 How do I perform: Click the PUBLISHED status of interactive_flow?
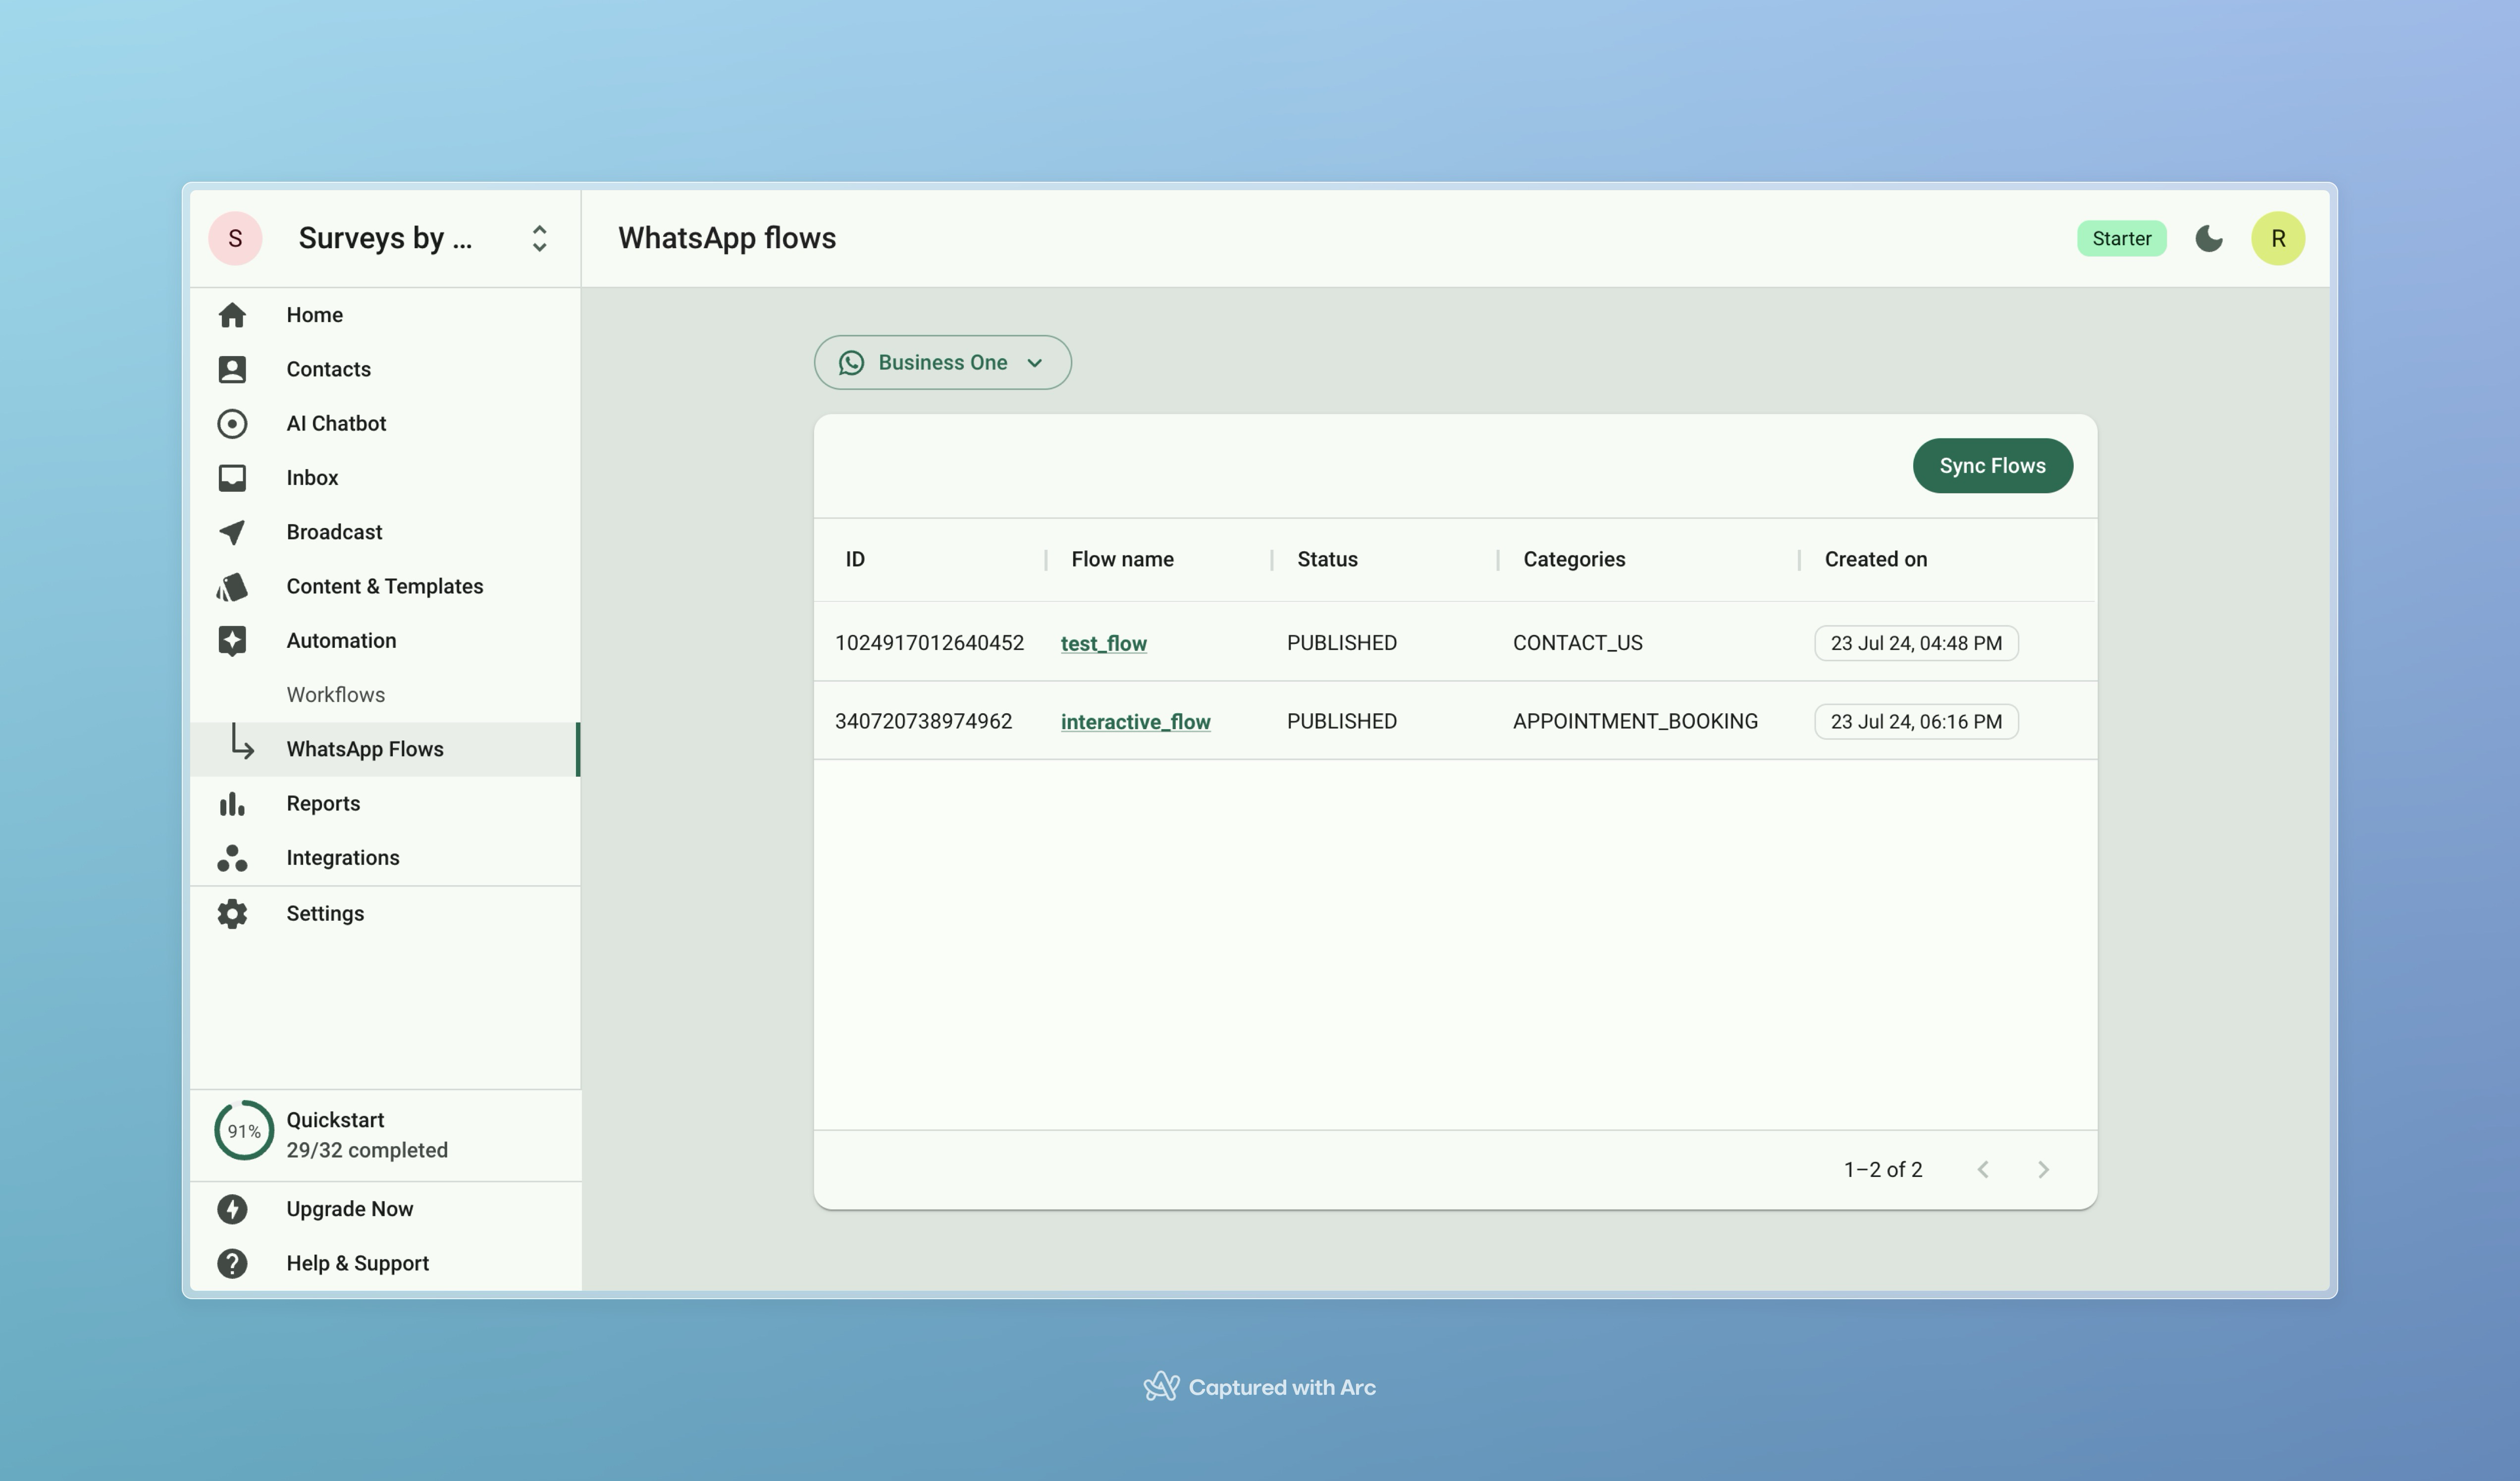[1341, 721]
